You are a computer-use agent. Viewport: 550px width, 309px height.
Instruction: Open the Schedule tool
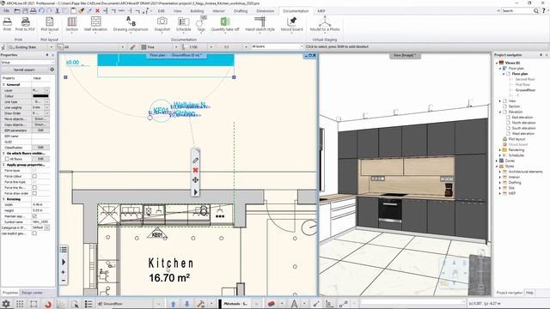pos(183,24)
